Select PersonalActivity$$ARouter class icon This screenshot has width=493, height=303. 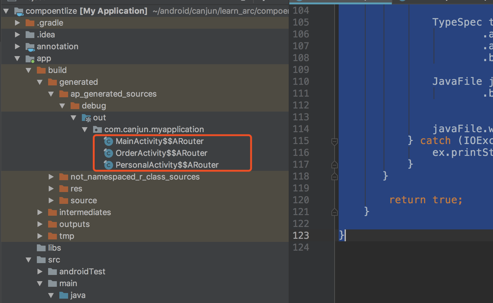(108, 165)
